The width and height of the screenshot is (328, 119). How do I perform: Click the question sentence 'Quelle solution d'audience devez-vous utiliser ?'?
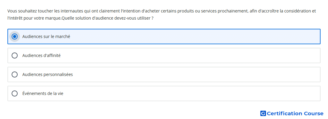(x=107, y=18)
